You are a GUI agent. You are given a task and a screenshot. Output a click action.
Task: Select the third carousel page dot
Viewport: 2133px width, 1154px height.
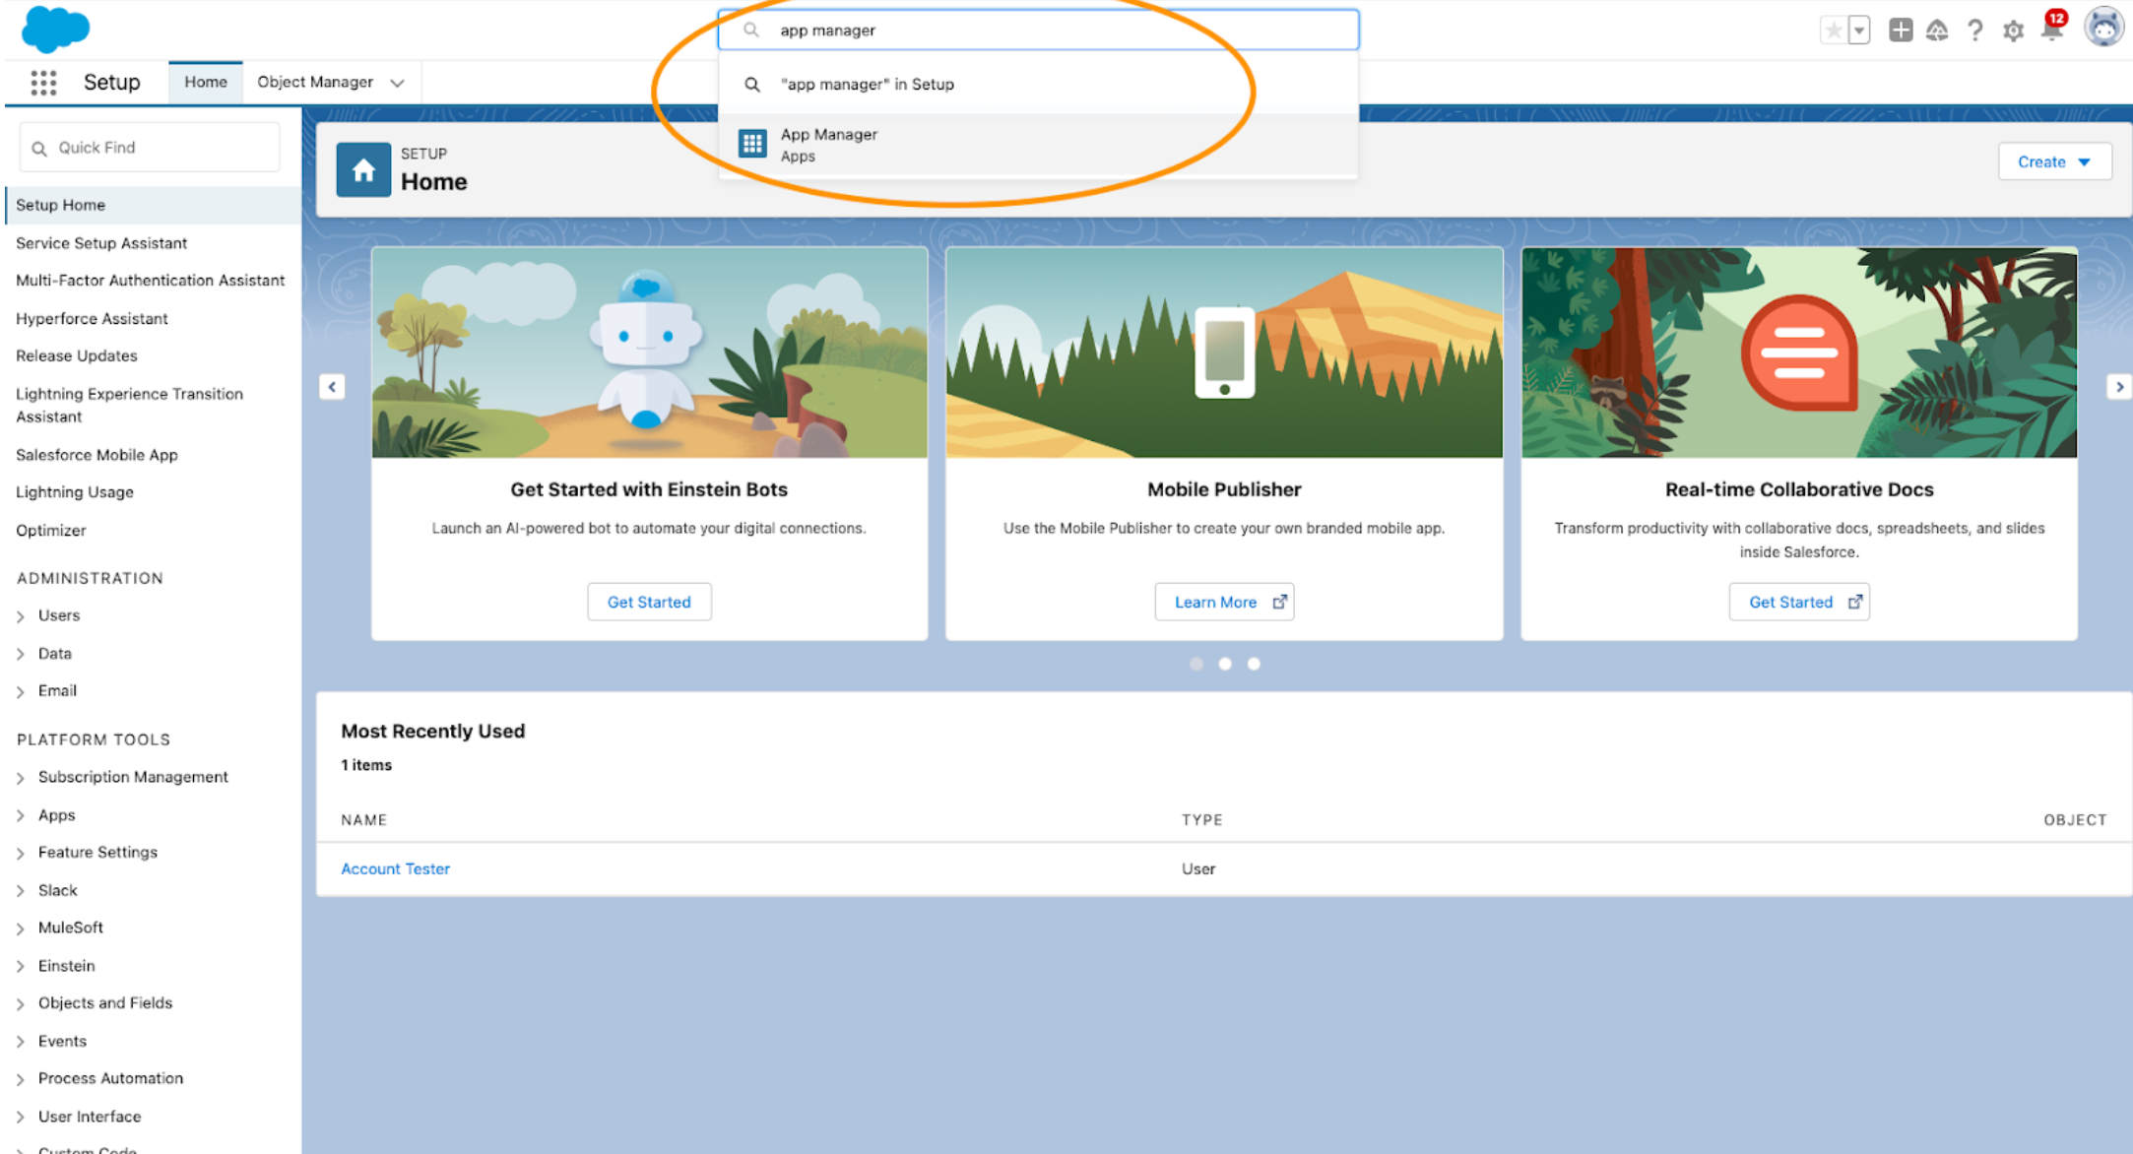(x=1254, y=664)
